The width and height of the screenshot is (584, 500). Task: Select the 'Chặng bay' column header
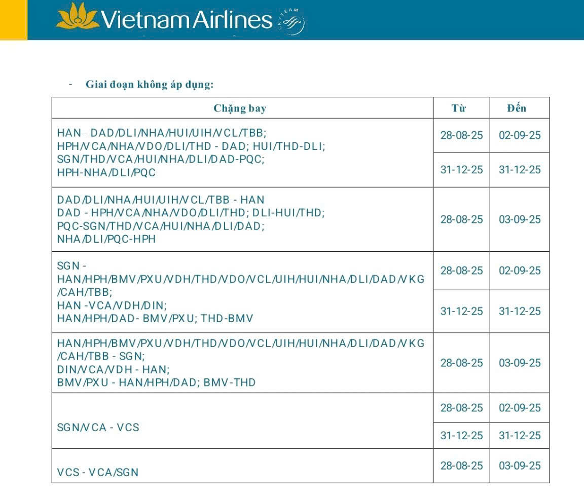240,108
